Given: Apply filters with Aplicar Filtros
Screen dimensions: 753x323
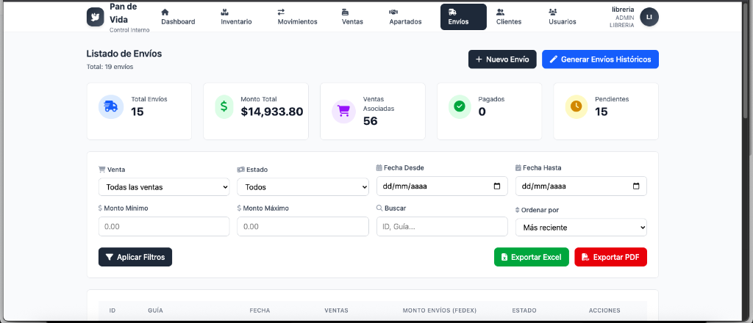Looking at the screenshot, I should click(x=135, y=257).
